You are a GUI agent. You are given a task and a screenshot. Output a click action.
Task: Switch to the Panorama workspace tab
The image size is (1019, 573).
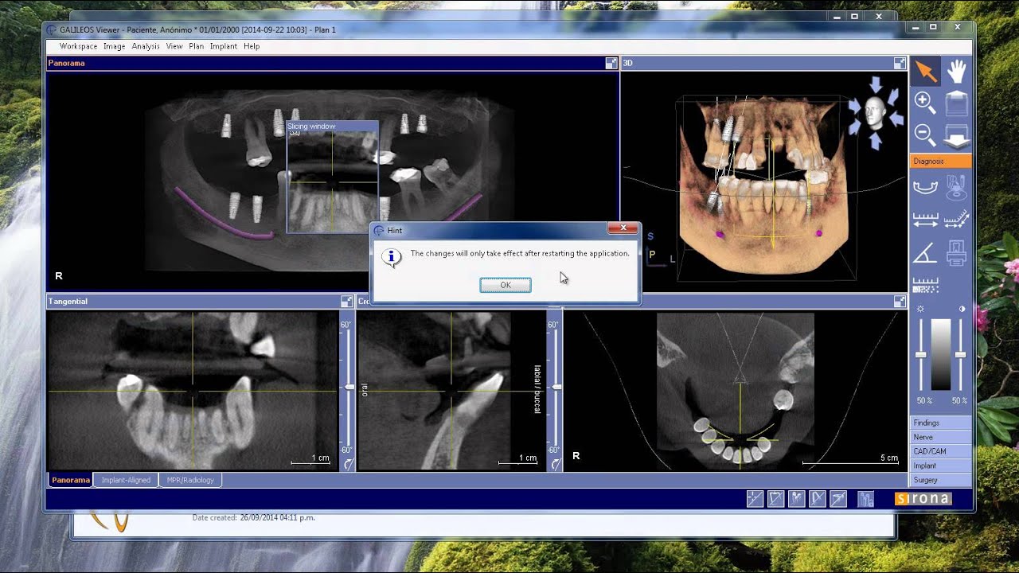click(x=71, y=480)
